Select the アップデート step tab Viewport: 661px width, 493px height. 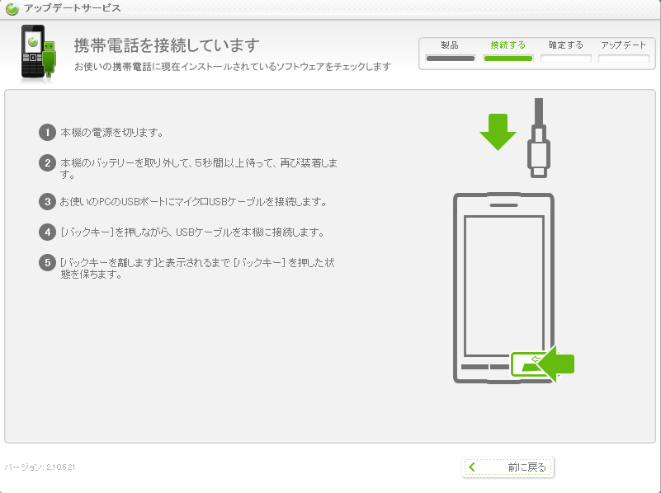coord(624,51)
